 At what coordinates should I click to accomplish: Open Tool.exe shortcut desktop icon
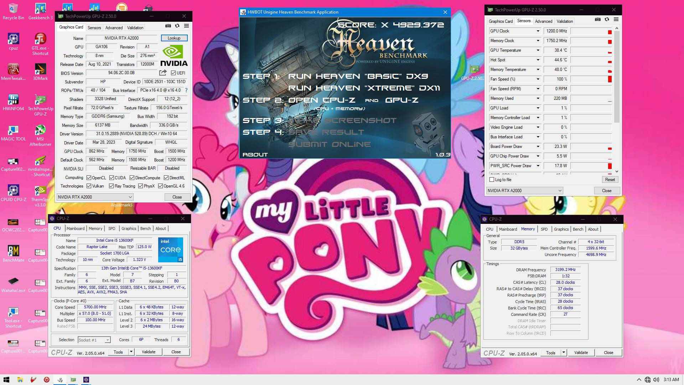click(x=14, y=317)
